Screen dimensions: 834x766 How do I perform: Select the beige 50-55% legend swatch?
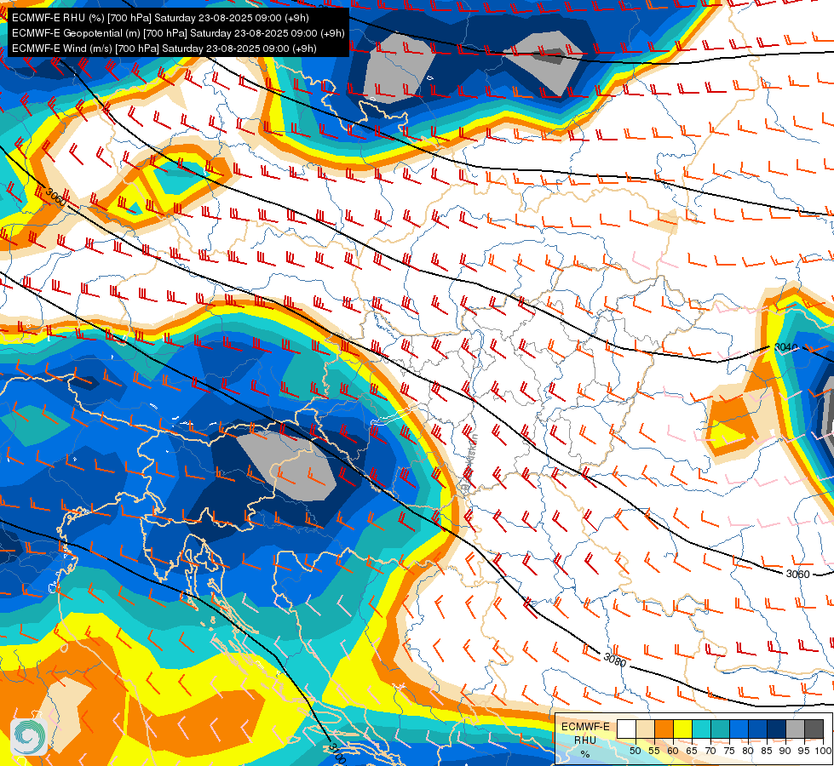tap(645, 729)
